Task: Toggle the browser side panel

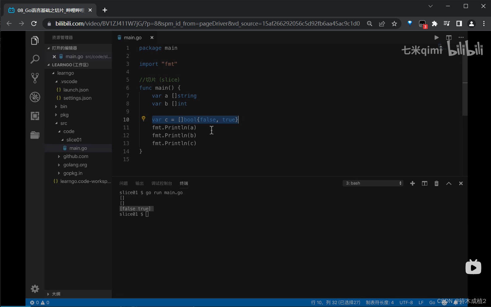Action: [459, 24]
